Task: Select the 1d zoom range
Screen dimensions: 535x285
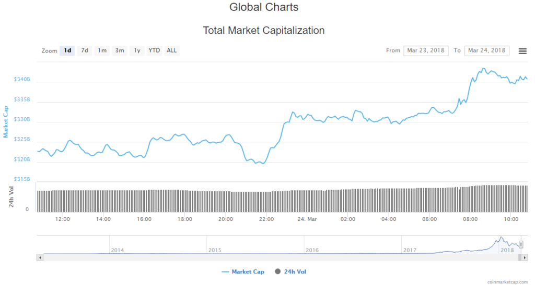Action: point(67,51)
